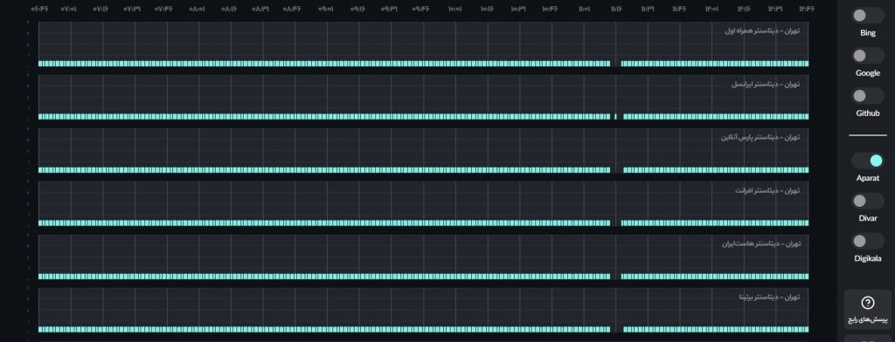895x342 pixels.
Task: Click the isolated bar in the ایرانسل chart gap
Action: coord(615,116)
